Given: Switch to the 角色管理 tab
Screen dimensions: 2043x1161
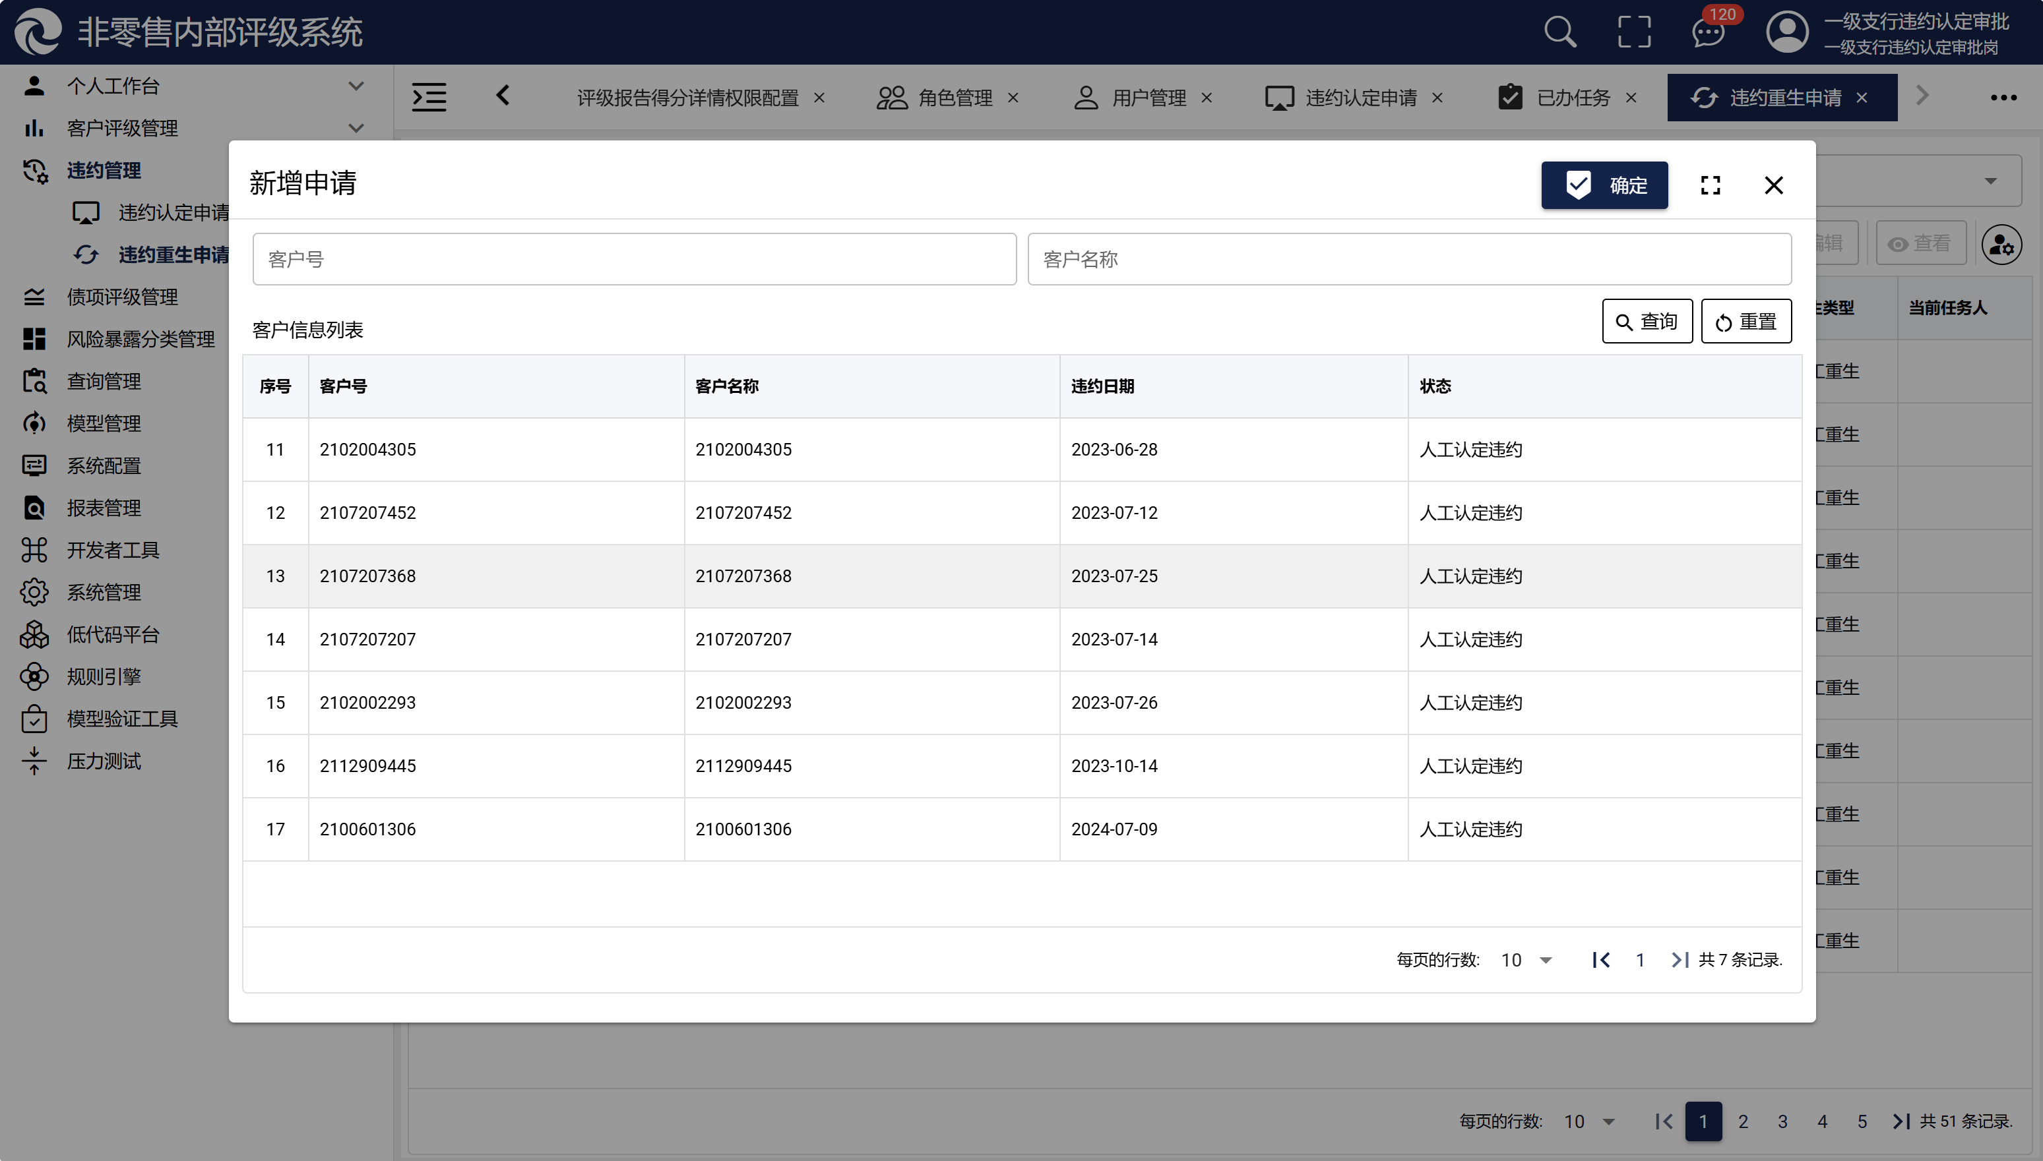Looking at the screenshot, I should 954,98.
